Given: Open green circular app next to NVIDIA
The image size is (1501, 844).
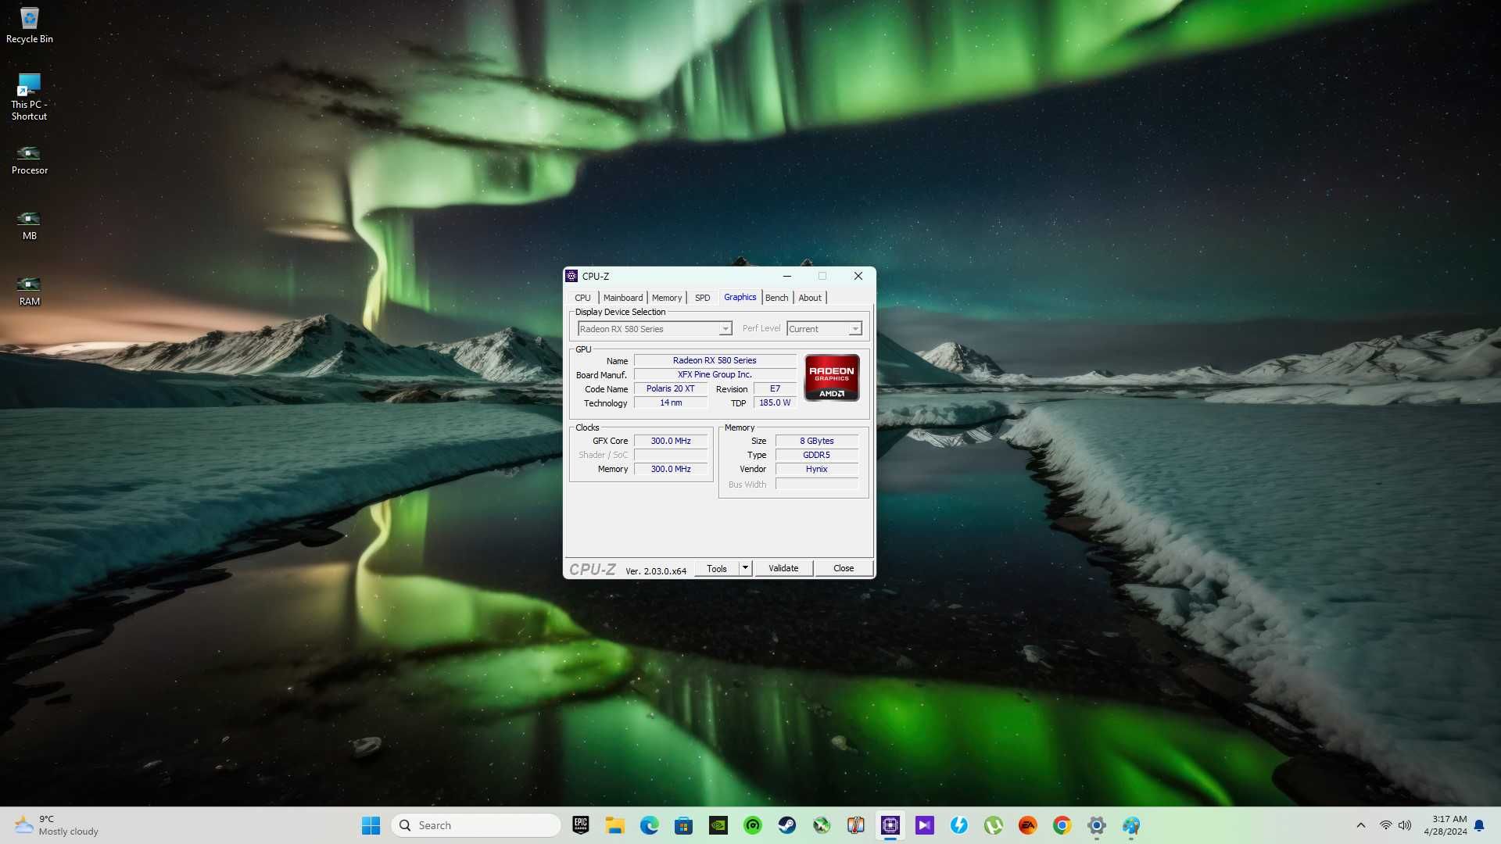Looking at the screenshot, I should pyautogui.click(x=752, y=825).
